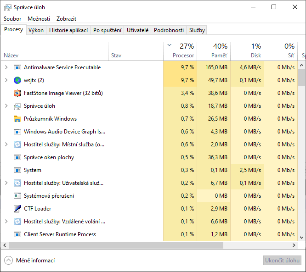Collapse view with Méně informací
The image size is (306, 272).
30,261
